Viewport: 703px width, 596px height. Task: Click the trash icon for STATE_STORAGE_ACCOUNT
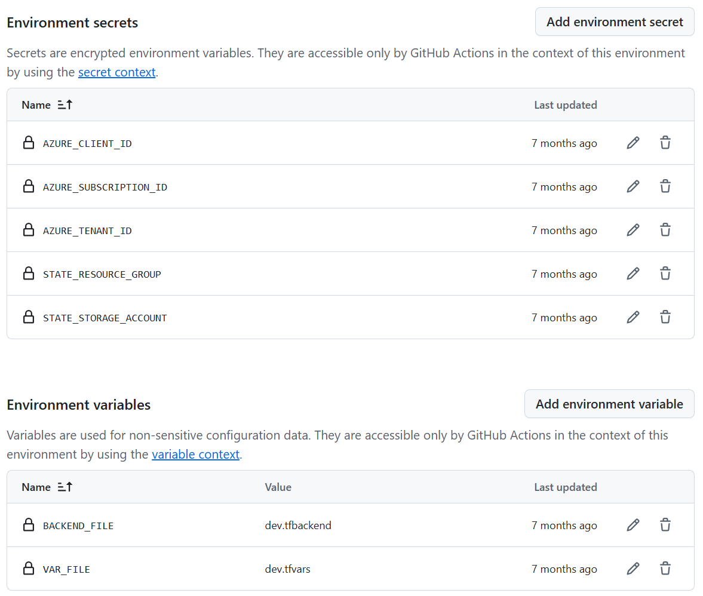665,317
